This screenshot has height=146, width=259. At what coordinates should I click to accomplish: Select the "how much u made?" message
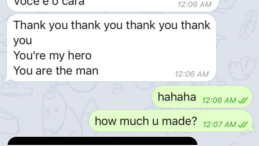click(x=171, y=121)
